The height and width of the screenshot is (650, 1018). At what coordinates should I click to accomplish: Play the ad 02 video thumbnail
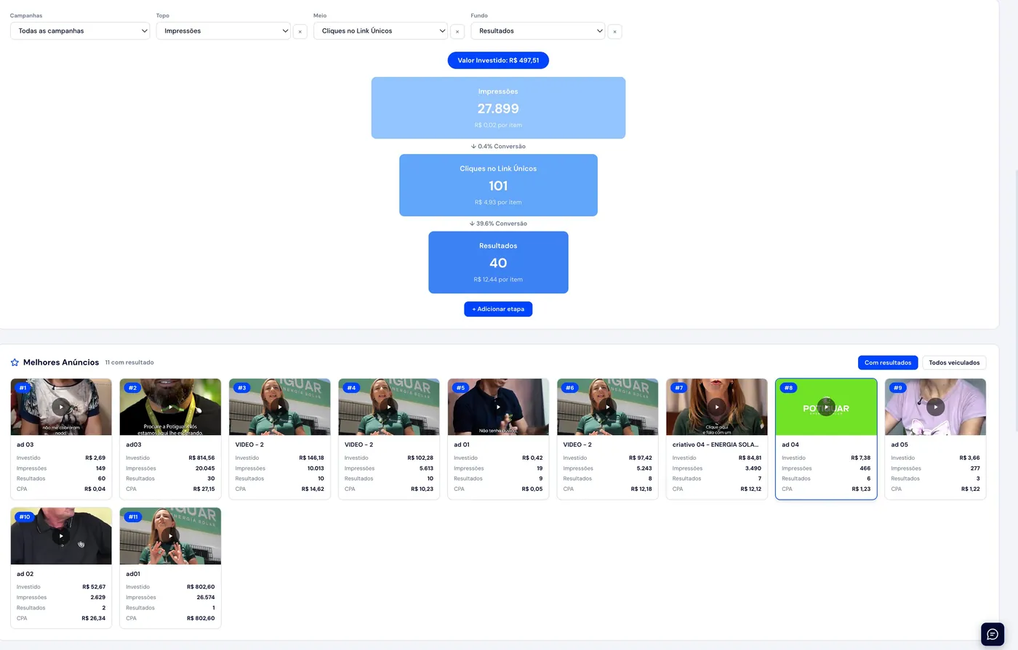point(61,536)
